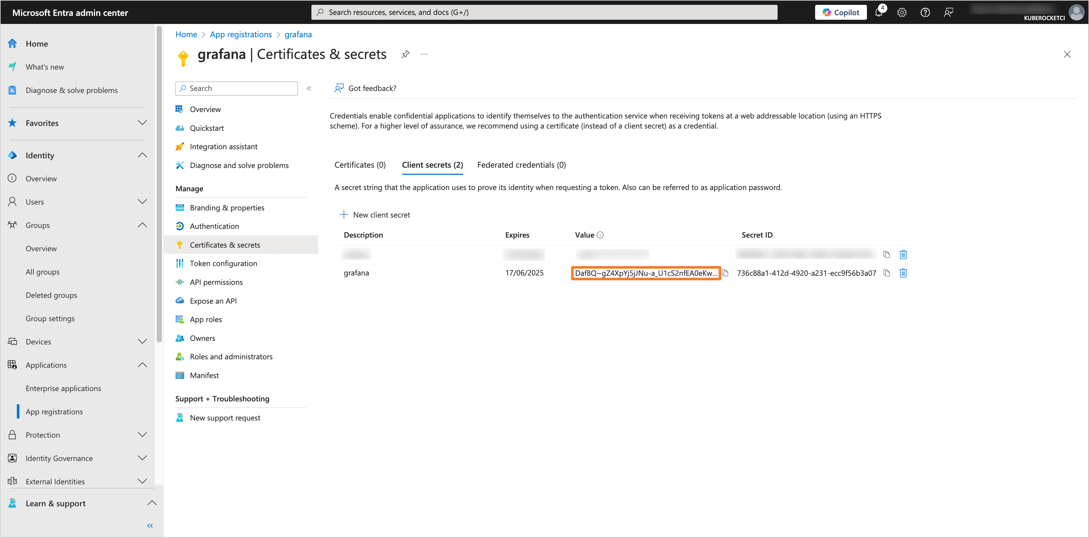Pin the grafana blade
This screenshot has width=1089, height=538.
click(x=405, y=54)
